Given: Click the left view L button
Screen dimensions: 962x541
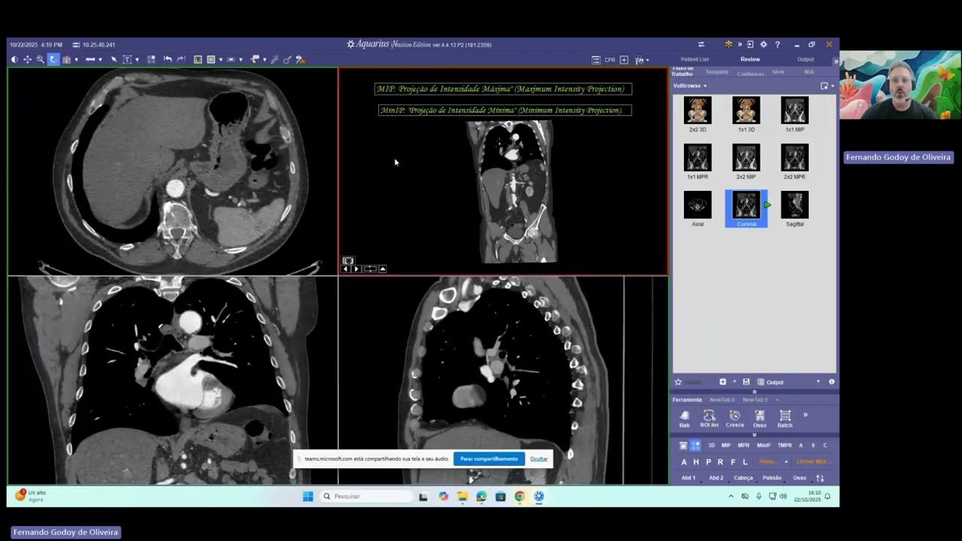Looking at the screenshot, I should click(x=745, y=462).
